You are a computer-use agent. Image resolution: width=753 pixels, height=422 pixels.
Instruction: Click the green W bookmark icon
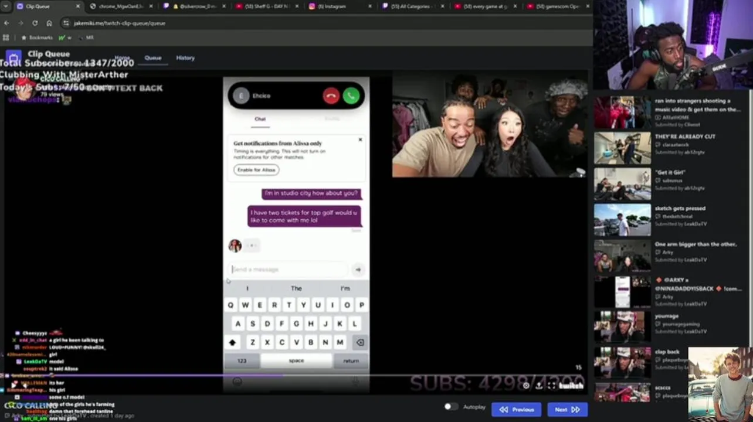click(62, 38)
